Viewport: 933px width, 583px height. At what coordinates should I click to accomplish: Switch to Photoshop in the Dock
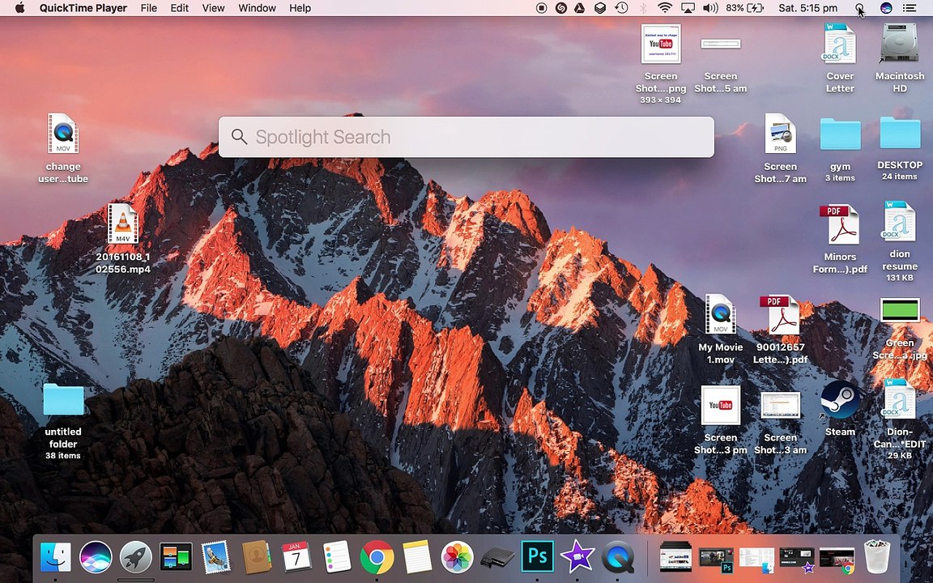point(537,557)
